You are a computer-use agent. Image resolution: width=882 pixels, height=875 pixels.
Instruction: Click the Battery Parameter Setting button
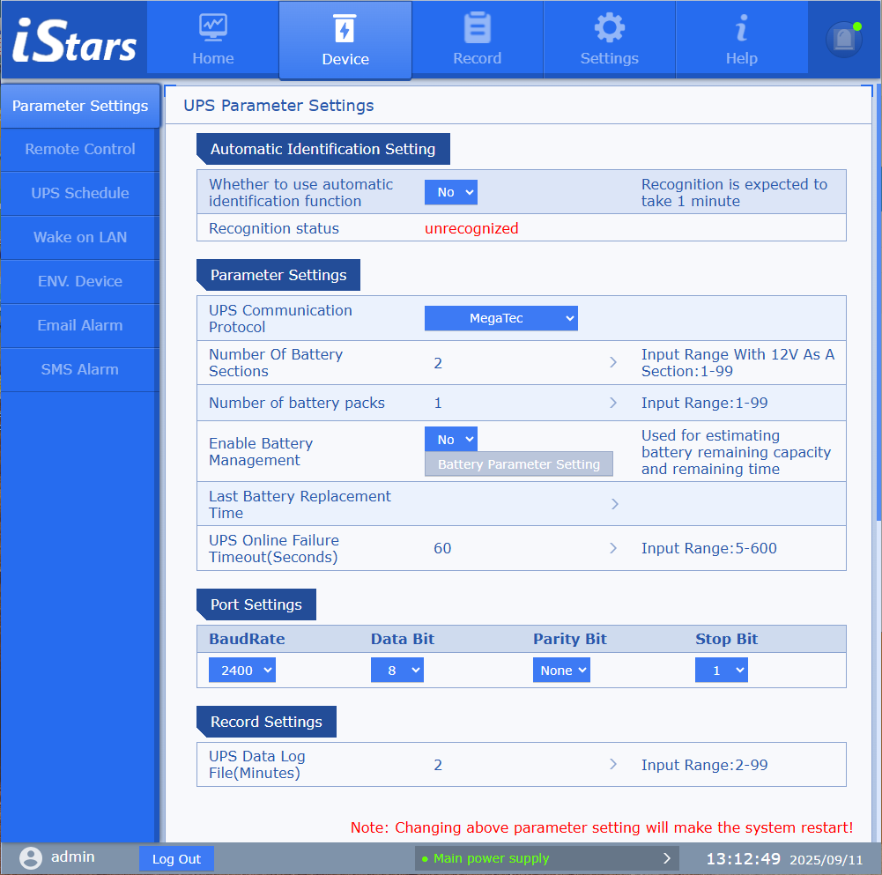[518, 464]
